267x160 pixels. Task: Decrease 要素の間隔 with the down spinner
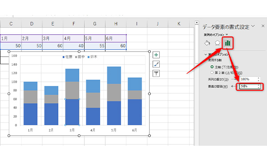(259, 88)
